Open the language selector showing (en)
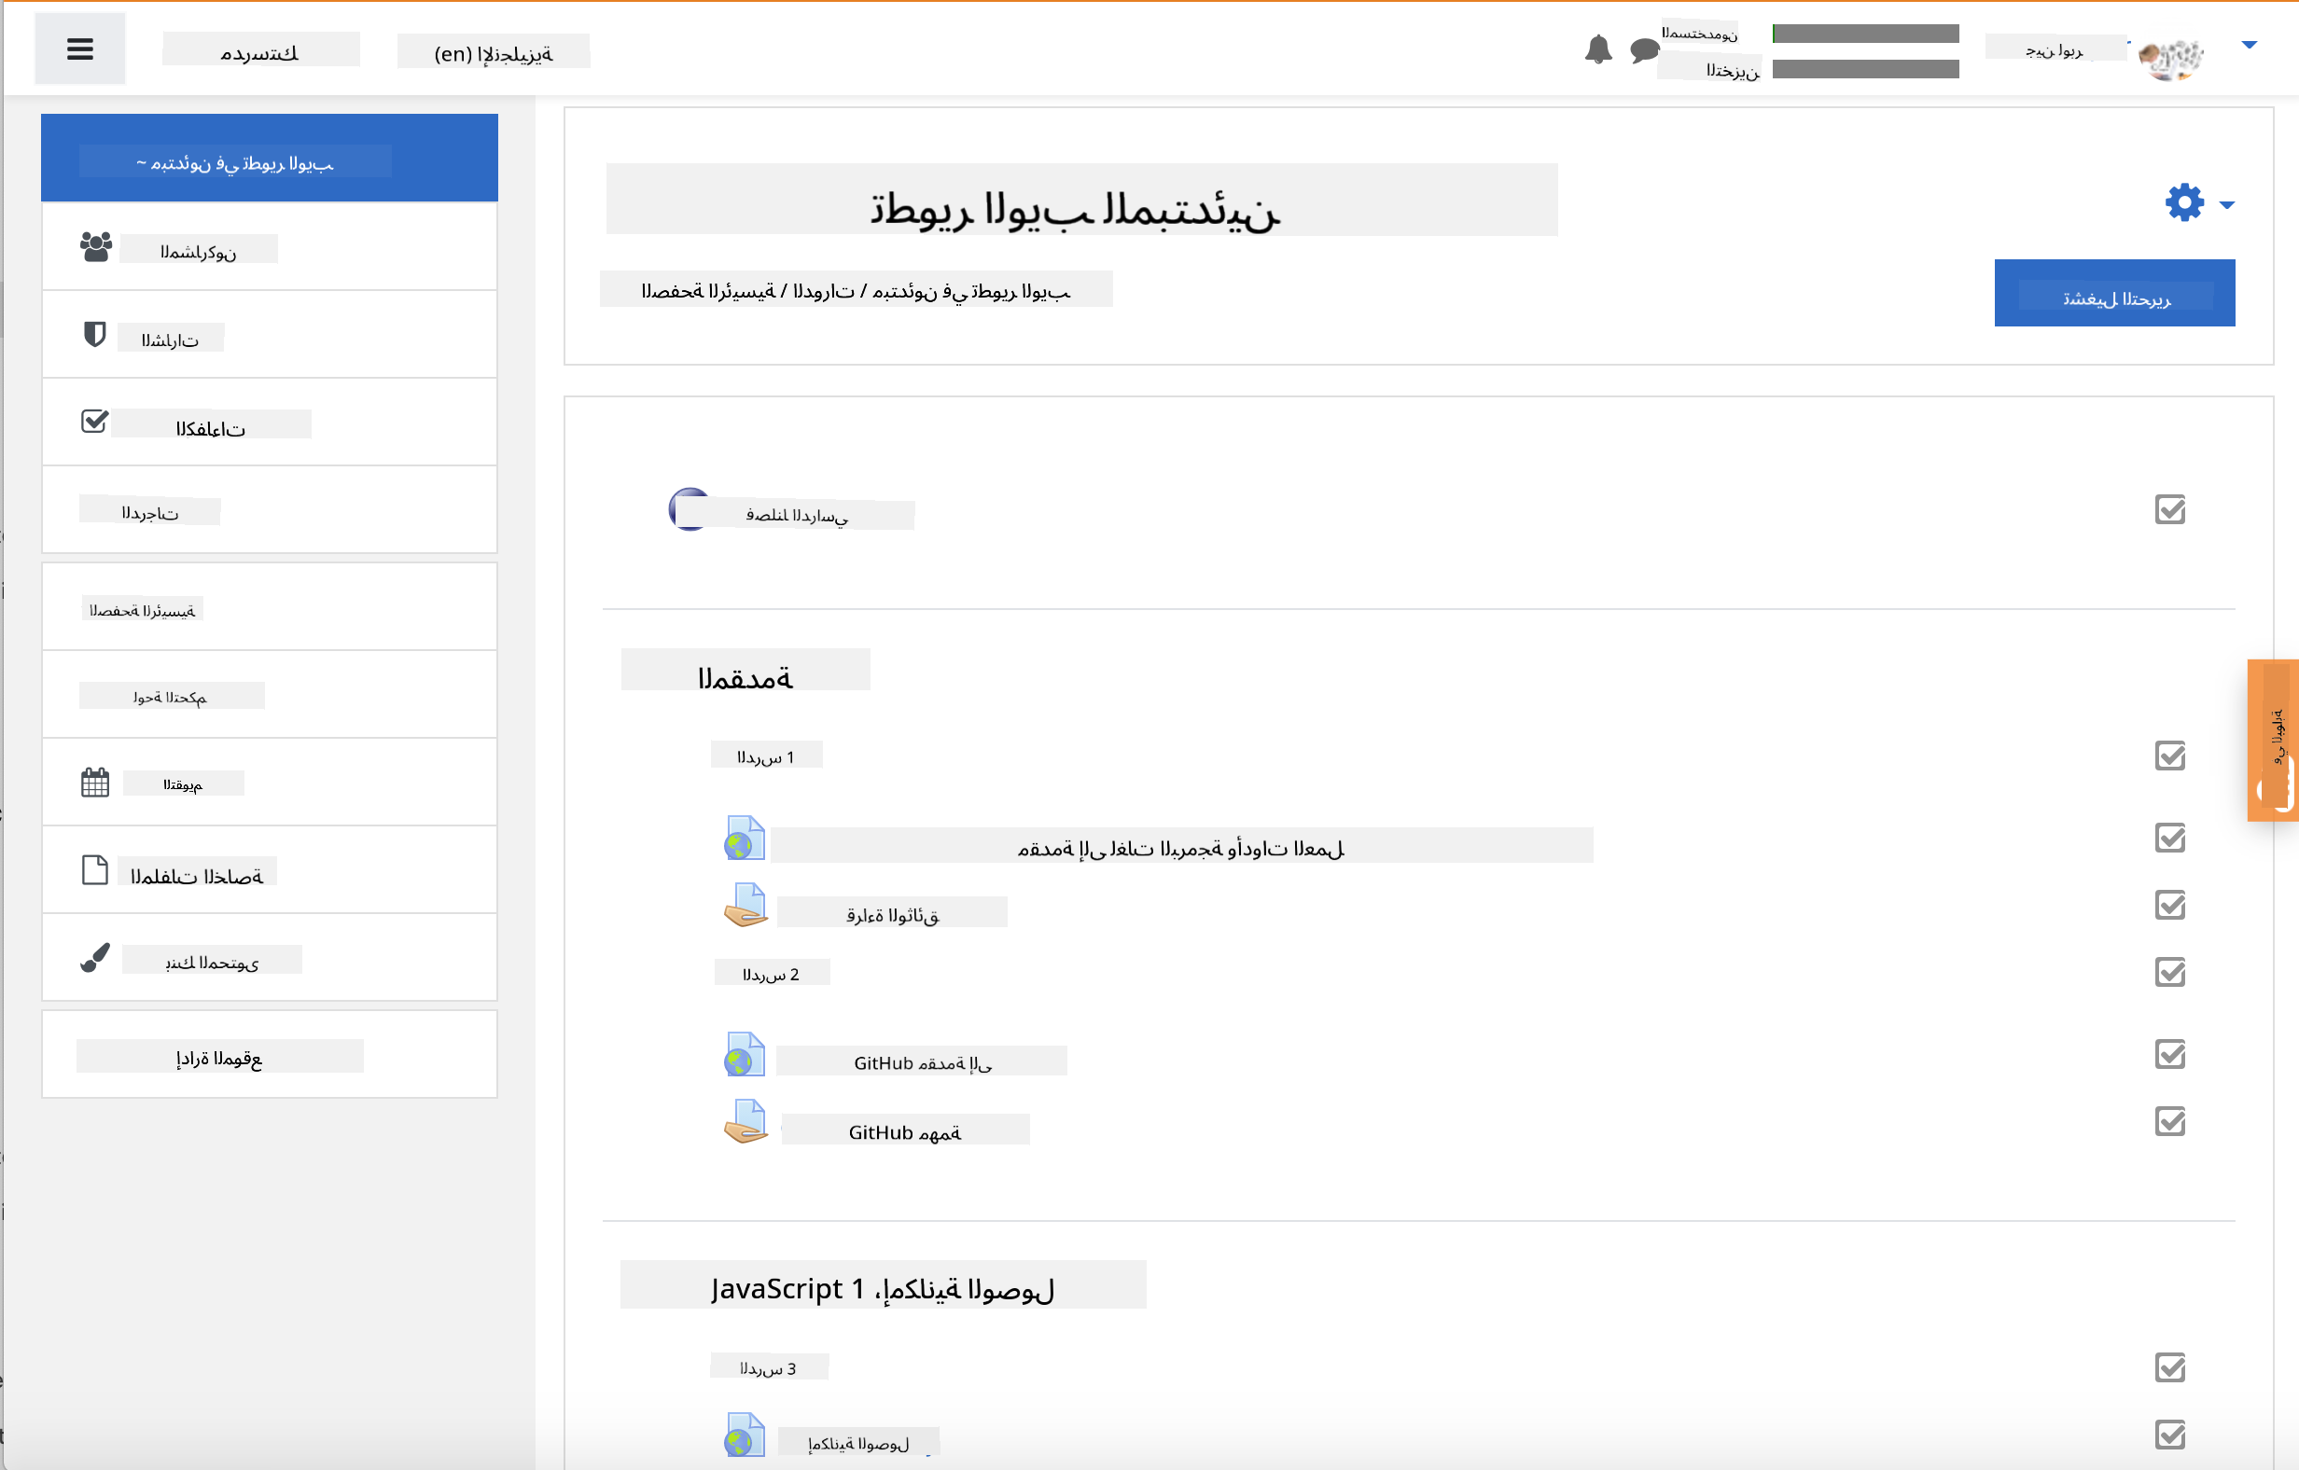The image size is (2299, 1470). point(493,52)
